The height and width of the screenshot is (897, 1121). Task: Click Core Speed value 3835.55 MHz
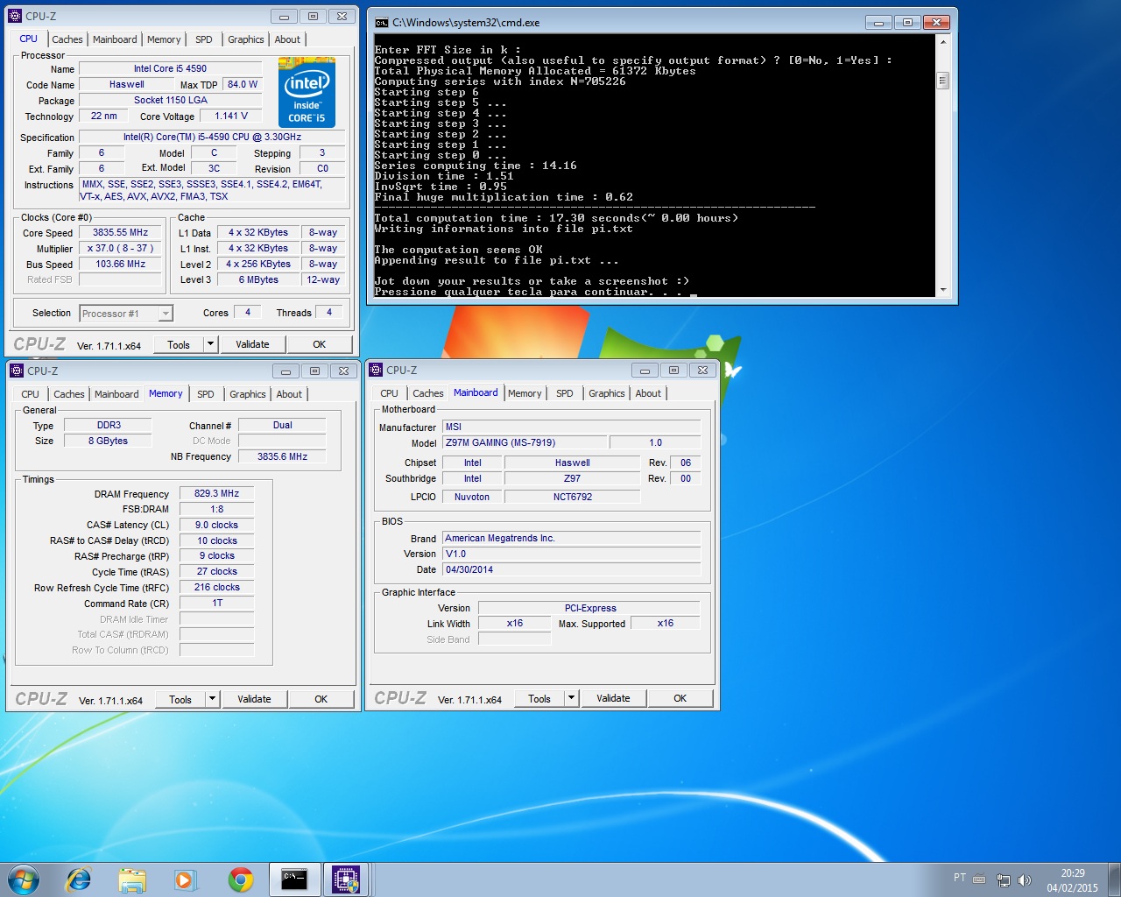[120, 233]
